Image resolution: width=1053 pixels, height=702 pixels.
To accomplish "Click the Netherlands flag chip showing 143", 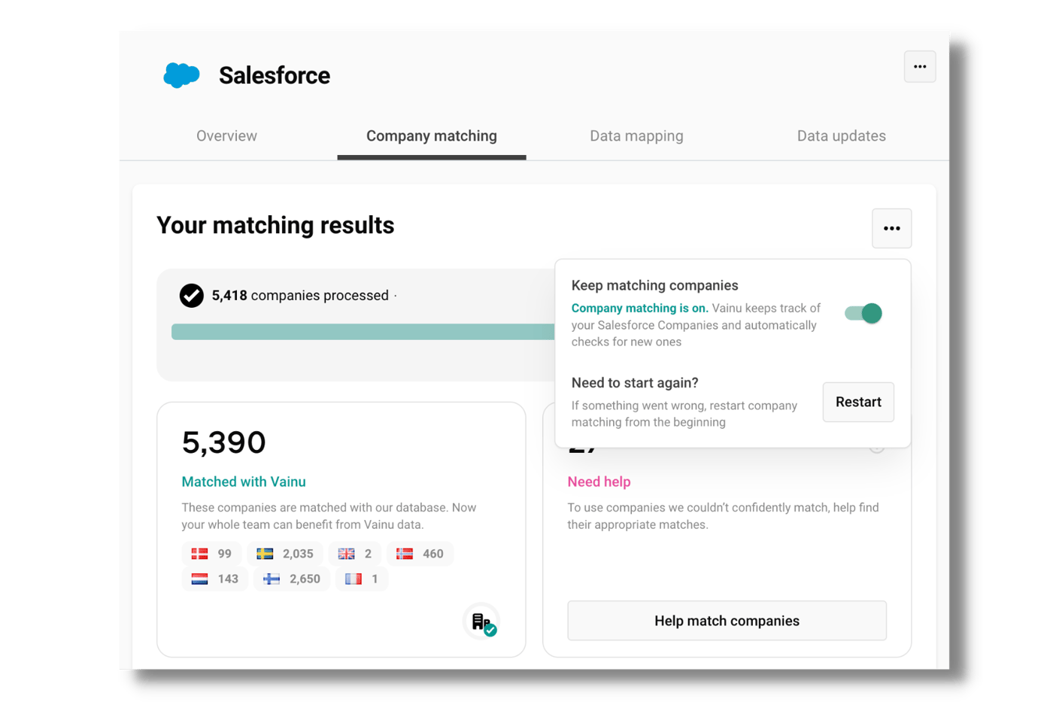I will (x=214, y=579).
